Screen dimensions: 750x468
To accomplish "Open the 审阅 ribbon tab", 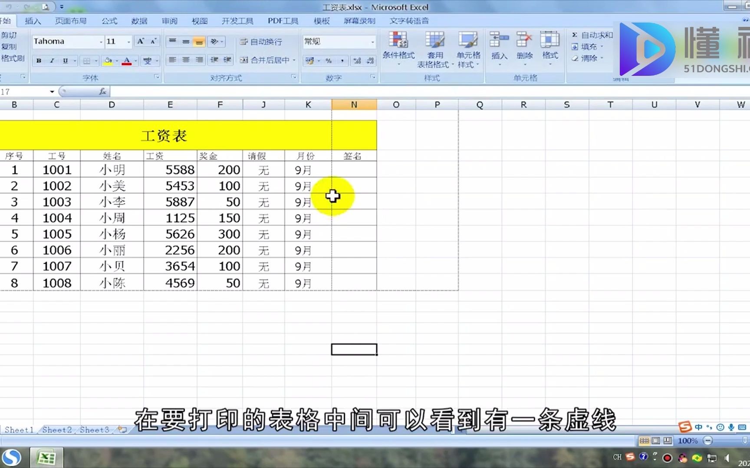I will tap(170, 21).
